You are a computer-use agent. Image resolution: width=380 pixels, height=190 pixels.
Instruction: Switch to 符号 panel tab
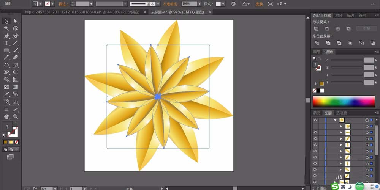pyautogui.click(x=362, y=15)
